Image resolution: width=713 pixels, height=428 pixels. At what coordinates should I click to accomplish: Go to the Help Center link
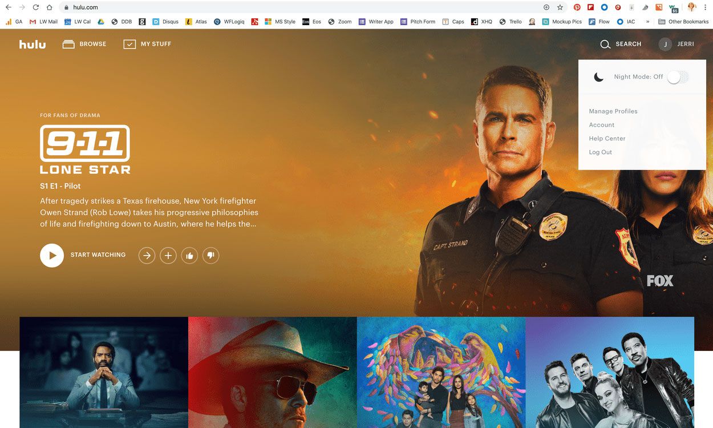coord(607,139)
